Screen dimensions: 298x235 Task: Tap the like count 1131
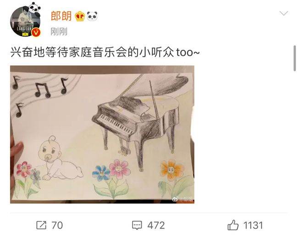click(253, 225)
